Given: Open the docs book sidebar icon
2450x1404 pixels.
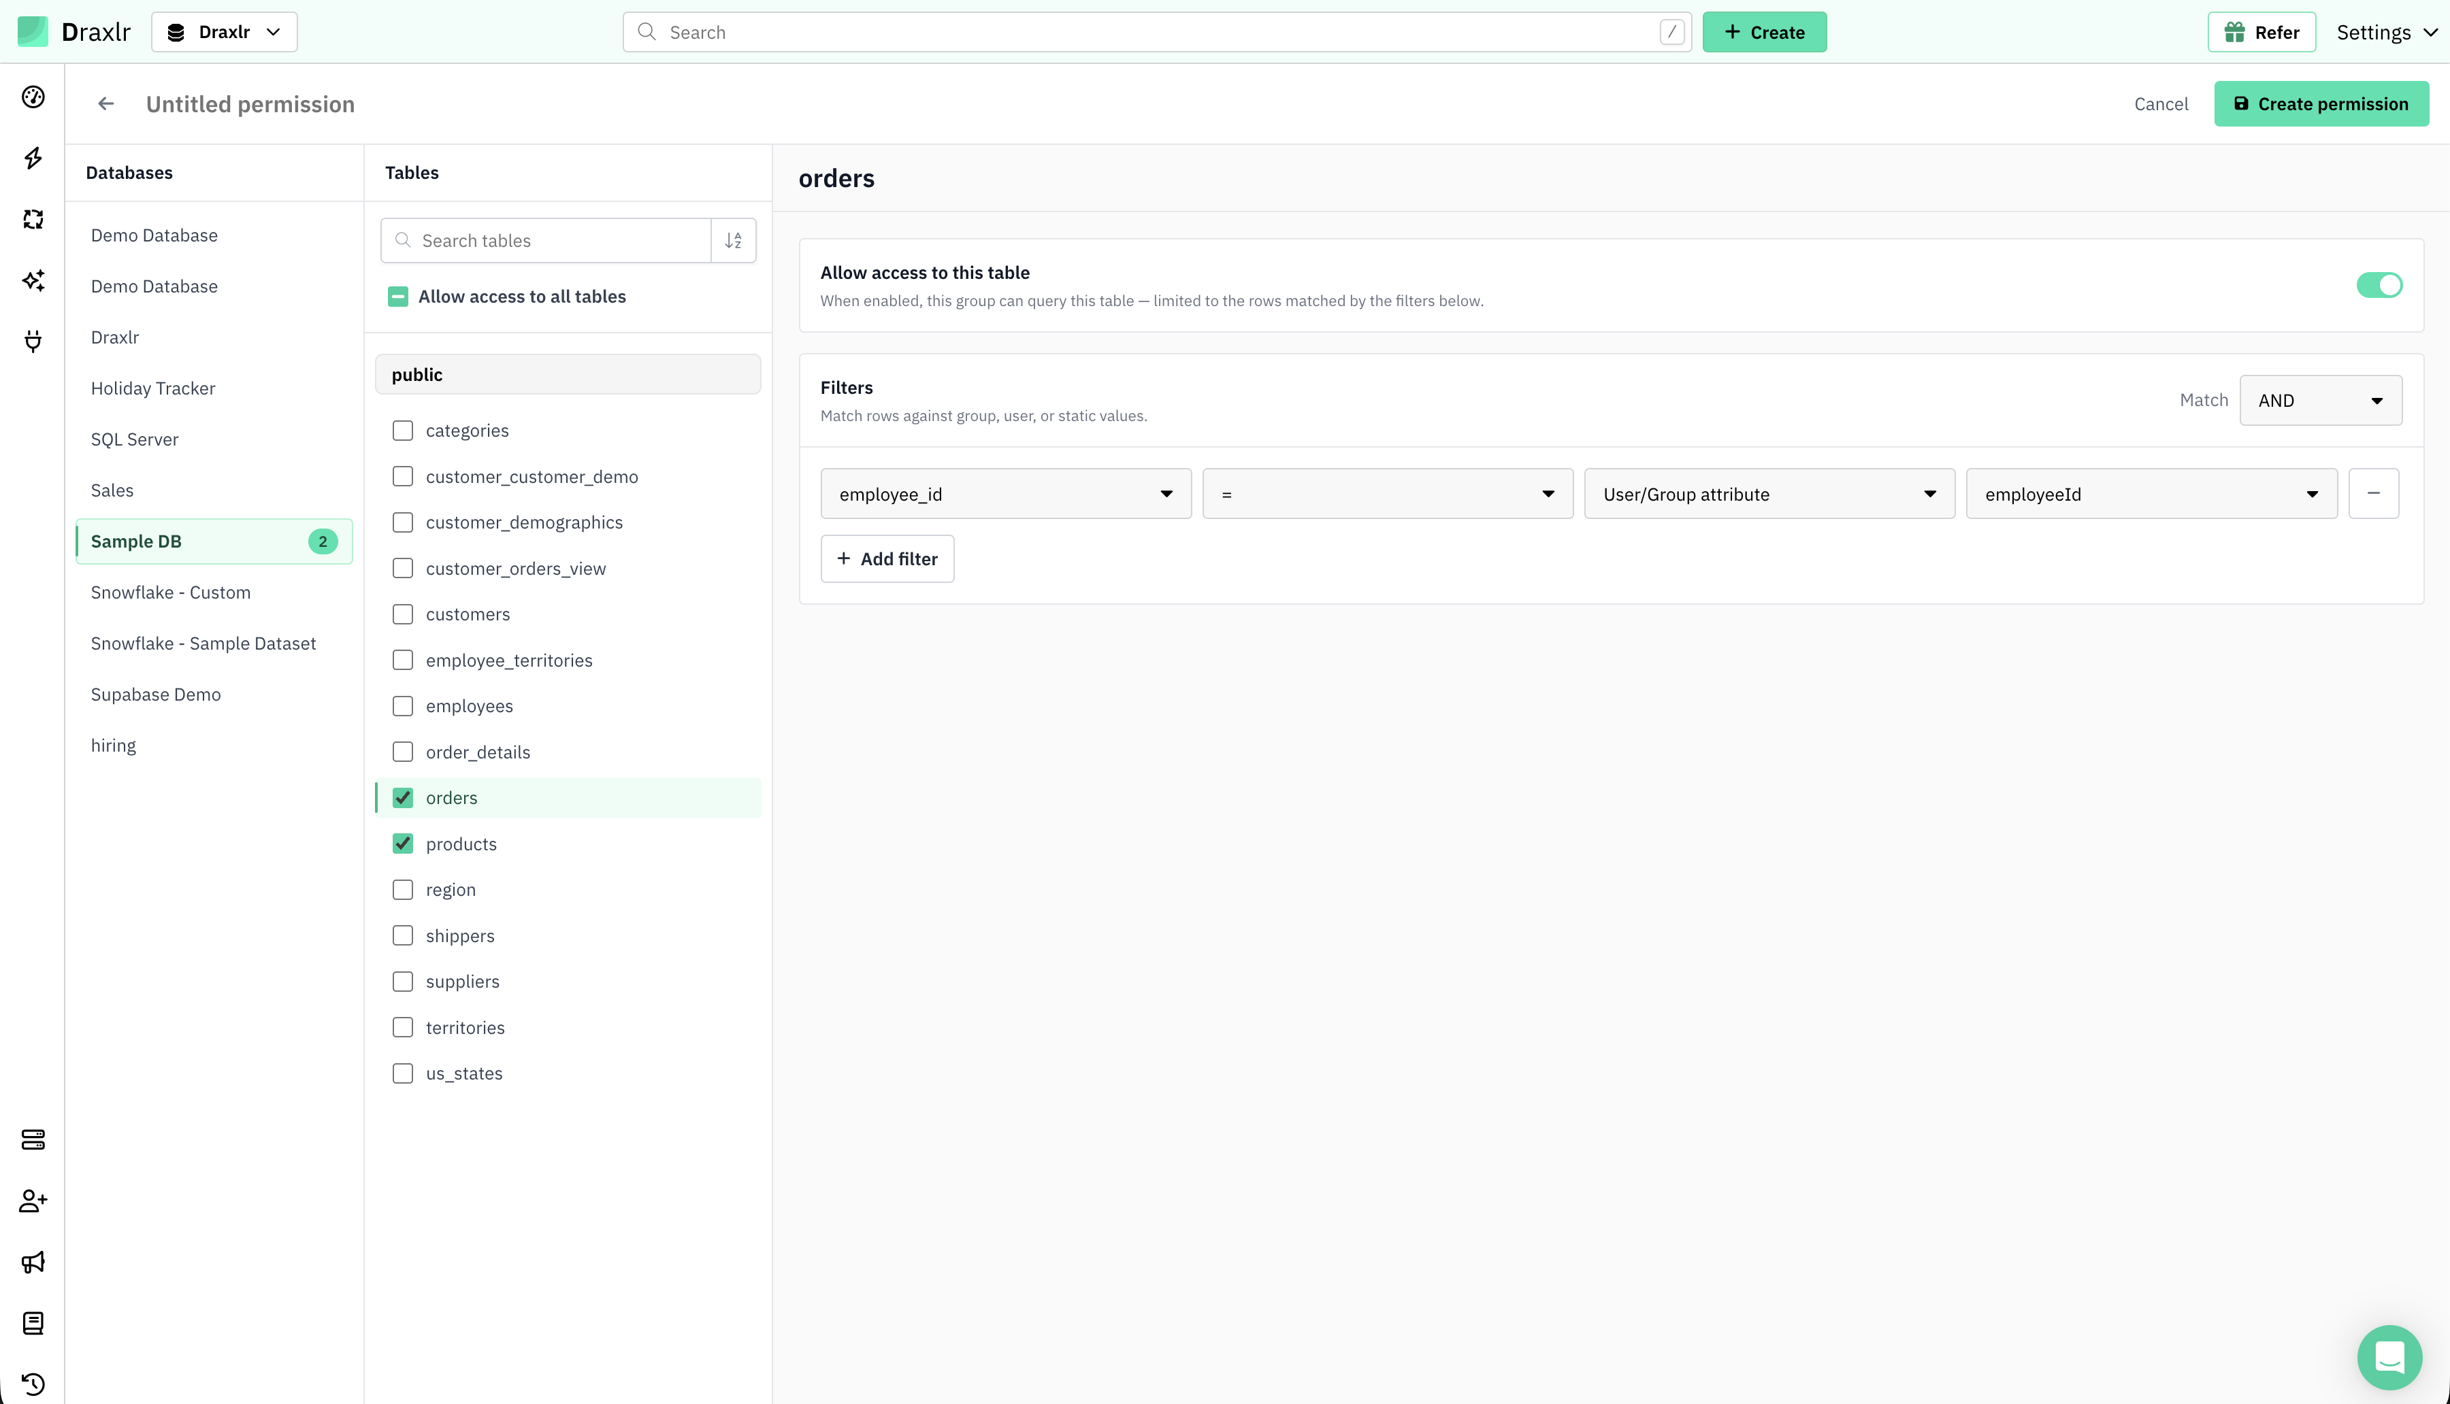Looking at the screenshot, I should tap(33, 1323).
